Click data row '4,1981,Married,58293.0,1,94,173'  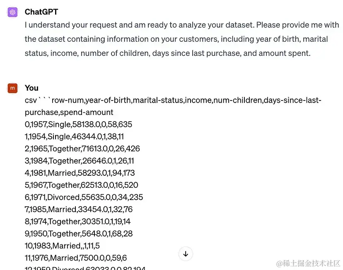tap(80, 173)
